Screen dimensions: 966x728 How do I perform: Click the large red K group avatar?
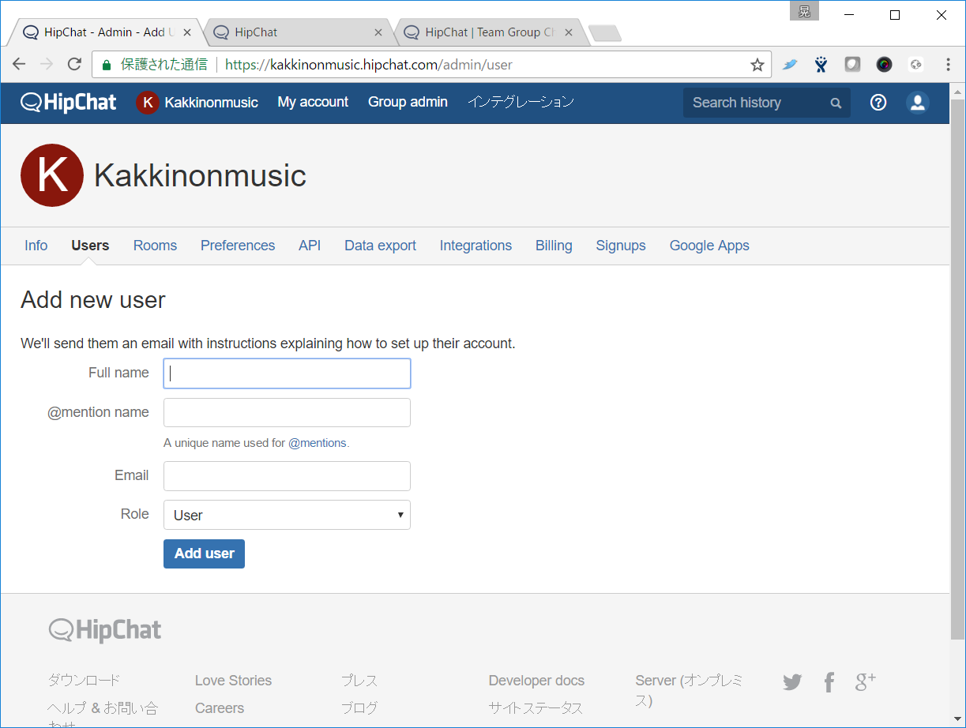[52, 175]
